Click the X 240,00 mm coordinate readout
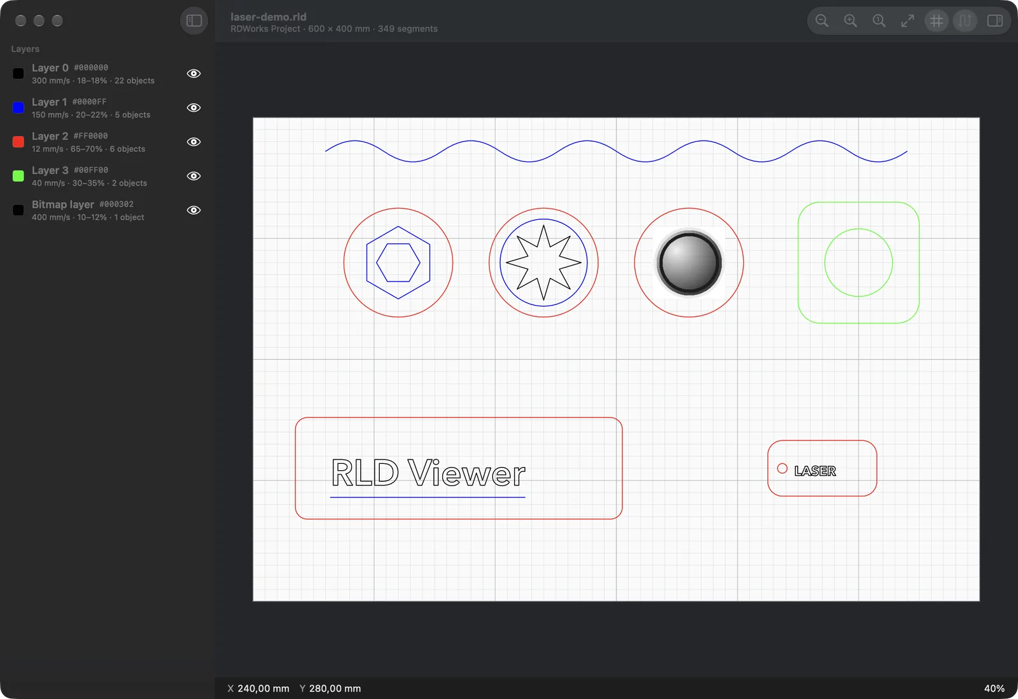The width and height of the screenshot is (1018, 699). pos(258,689)
